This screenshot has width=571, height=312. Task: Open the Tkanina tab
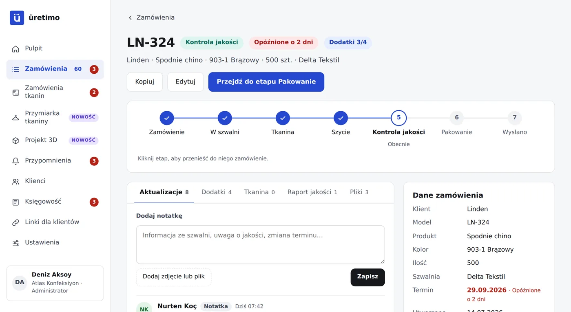click(259, 192)
